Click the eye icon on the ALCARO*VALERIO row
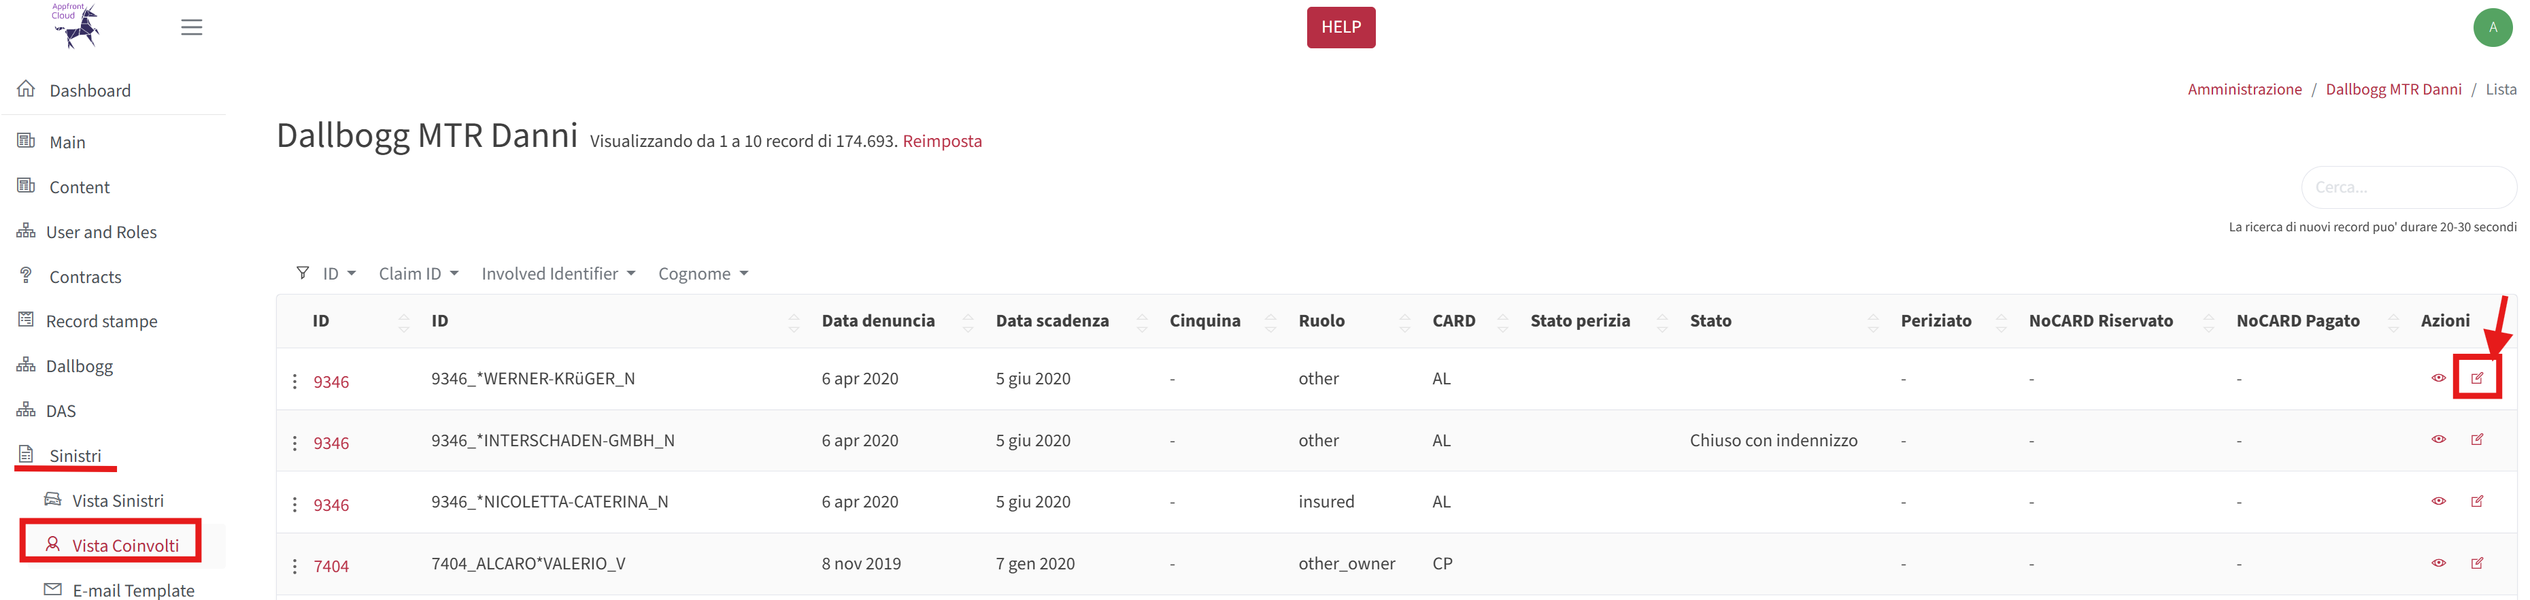Image resolution: width=2530 pixels, height=600 pixels. pyautogui.click(x=2438, y=563)
